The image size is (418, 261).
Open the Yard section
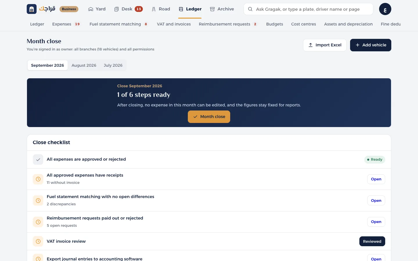point(97,9)
